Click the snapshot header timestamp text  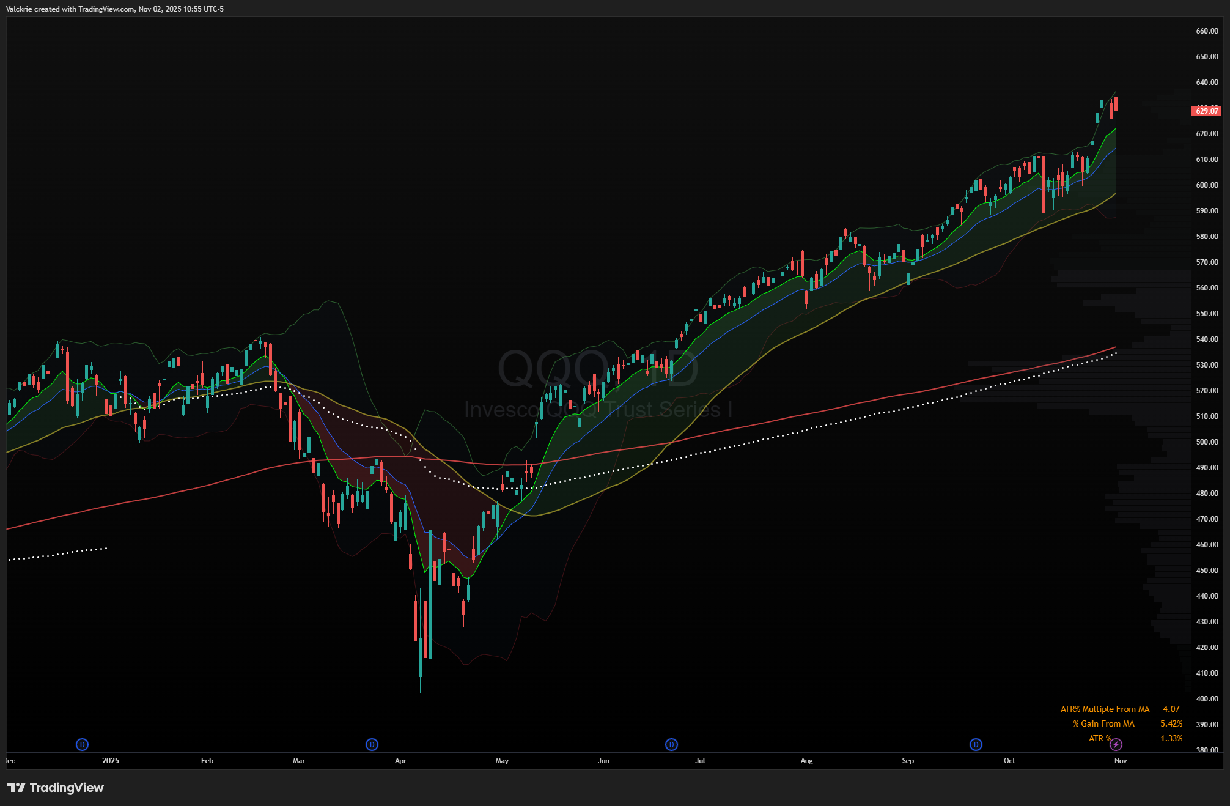pos(115,9)
